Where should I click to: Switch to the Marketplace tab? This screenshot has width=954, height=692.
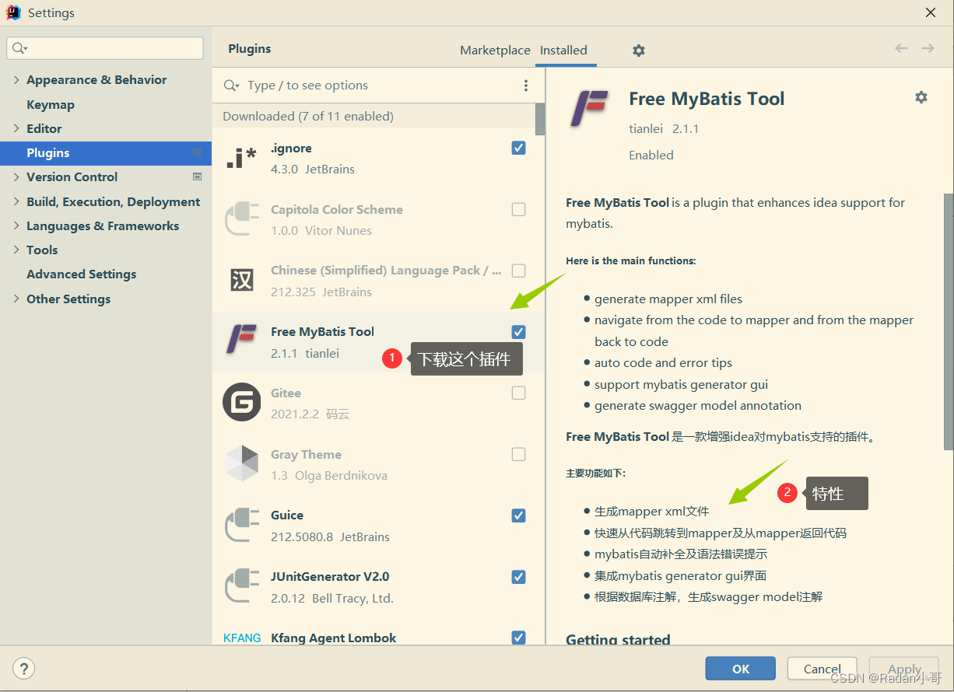[x=495, y=50]
